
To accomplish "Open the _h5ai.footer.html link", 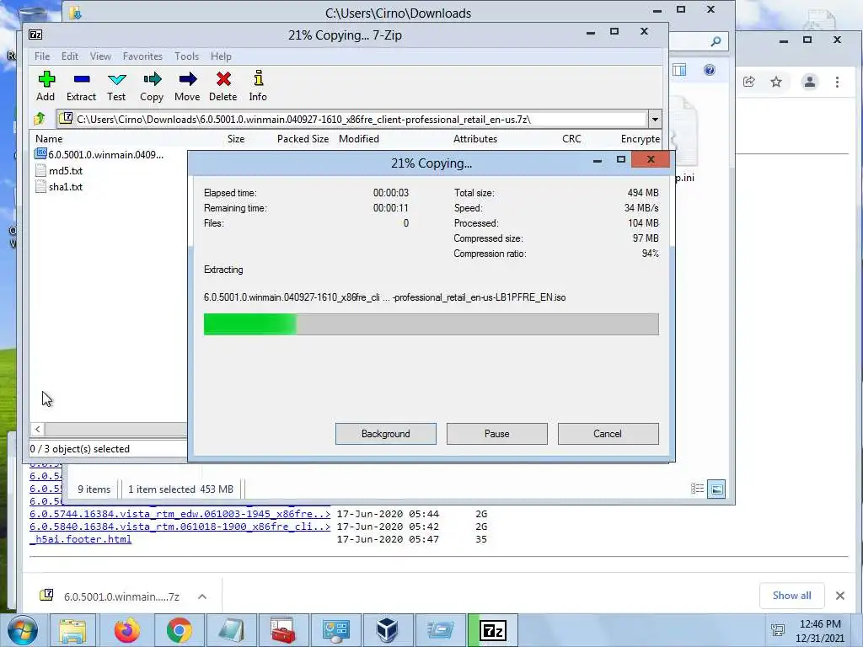I will [81, 539].
